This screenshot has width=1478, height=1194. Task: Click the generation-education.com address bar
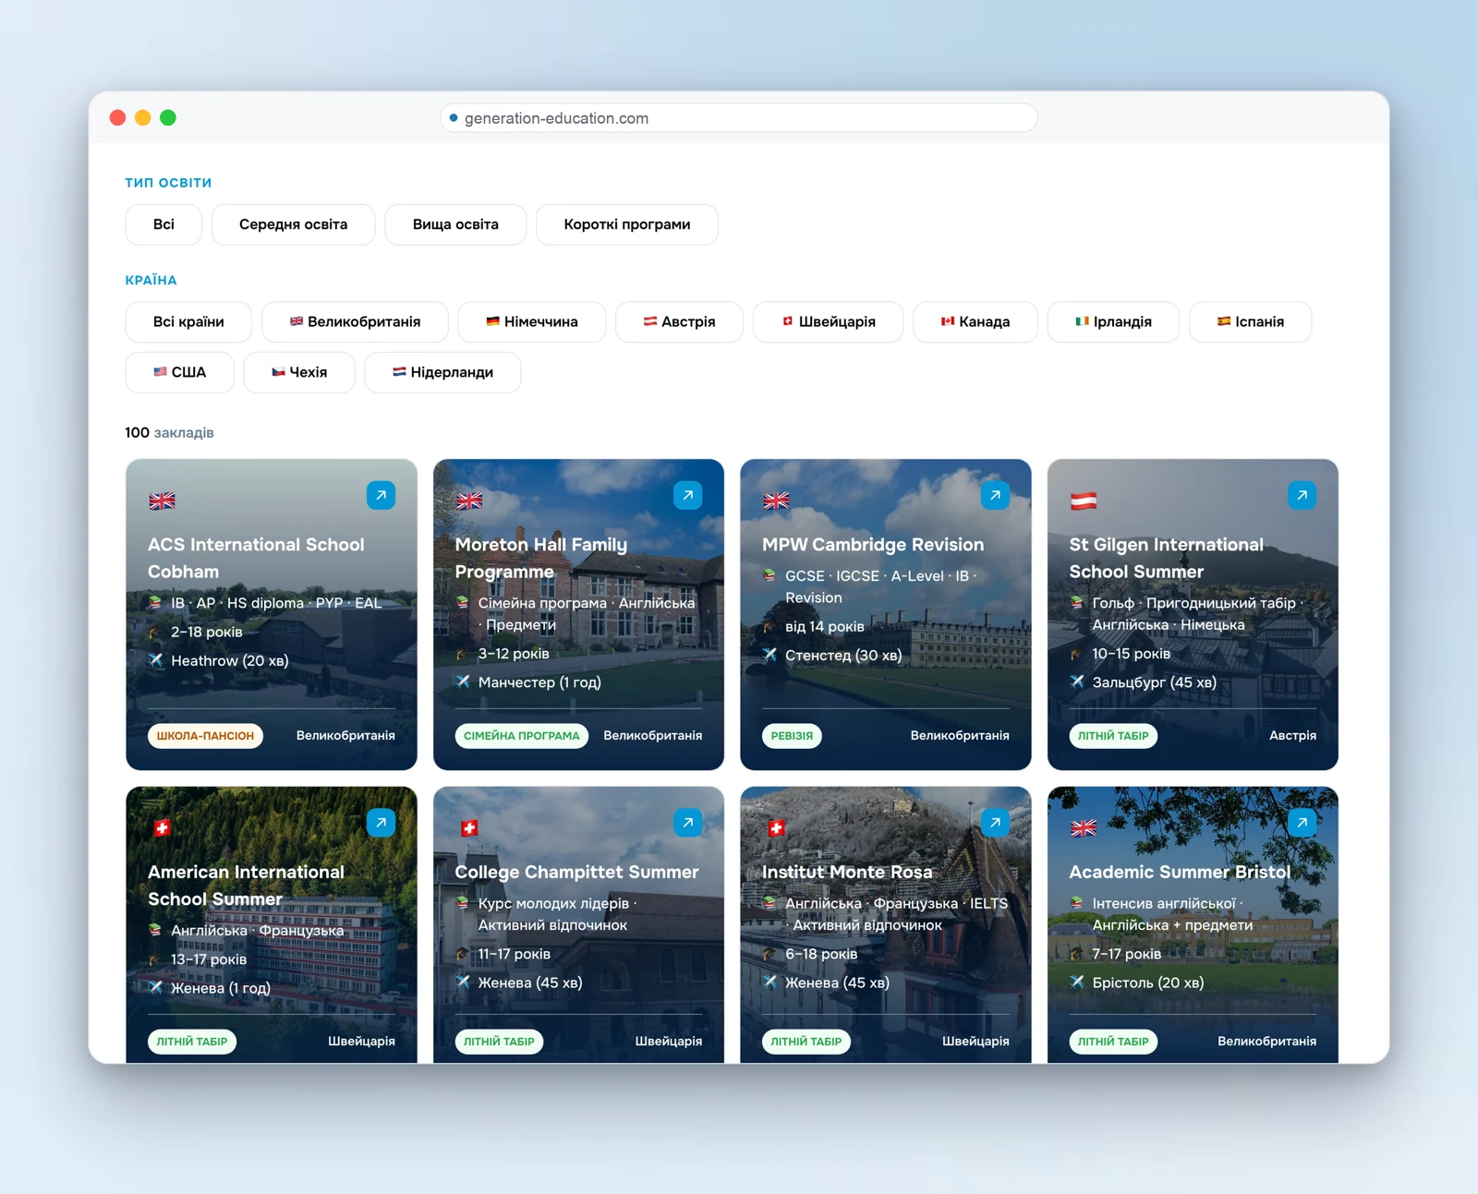(x=739, y=118)
